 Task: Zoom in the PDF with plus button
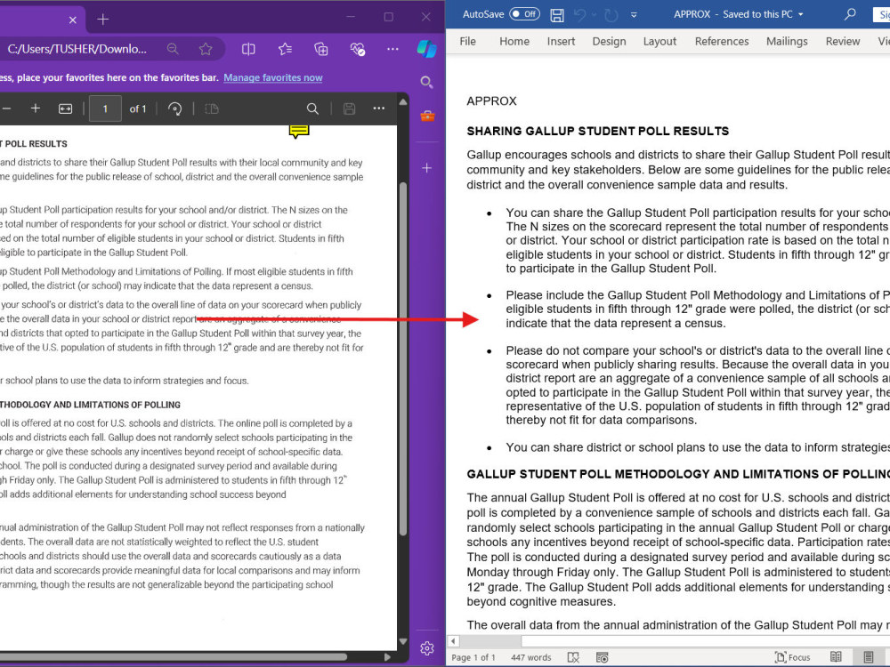[x=36, y=108]
